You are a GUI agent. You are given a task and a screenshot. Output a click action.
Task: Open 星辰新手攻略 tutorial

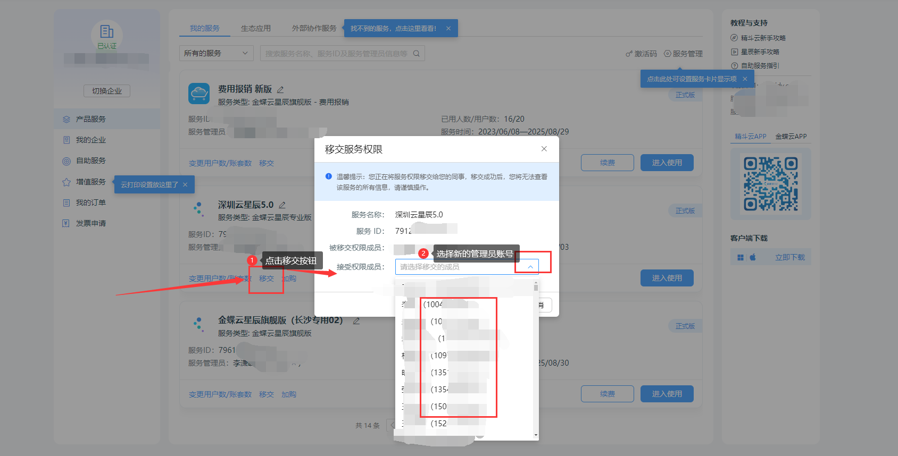pyautogui.click(x=755, y=52)
